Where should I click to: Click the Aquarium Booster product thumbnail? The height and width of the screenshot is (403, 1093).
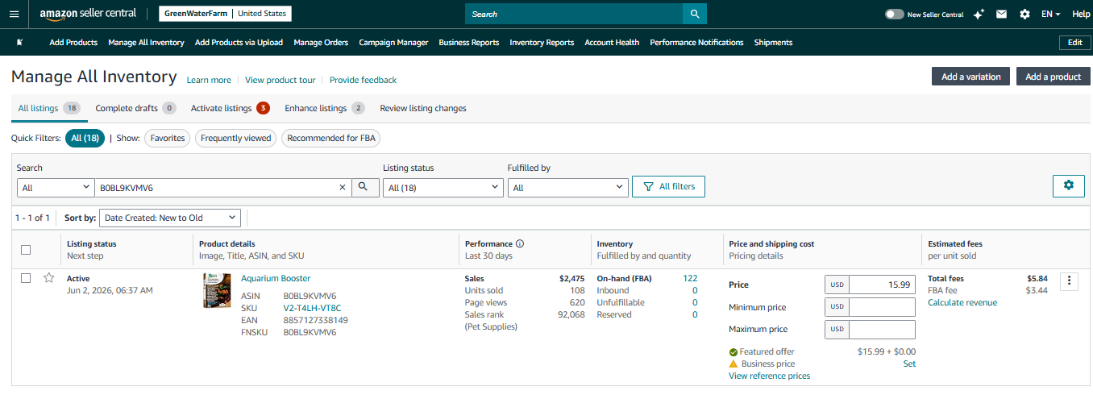coord(217,291)
